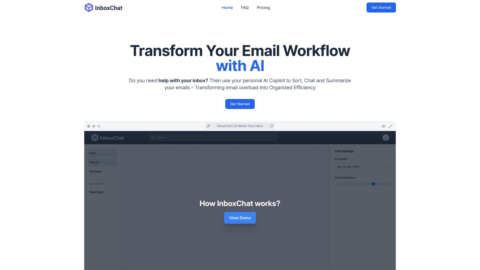480x270 pixels.
Task: Select gpt-4-32k-0314 model dropdown
Action: coord(362,167)
